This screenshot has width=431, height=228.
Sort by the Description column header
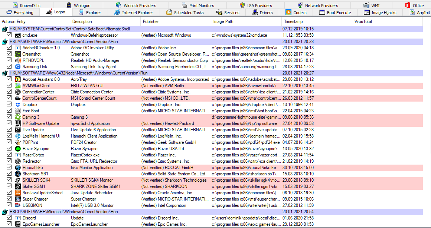pos(106,22)
